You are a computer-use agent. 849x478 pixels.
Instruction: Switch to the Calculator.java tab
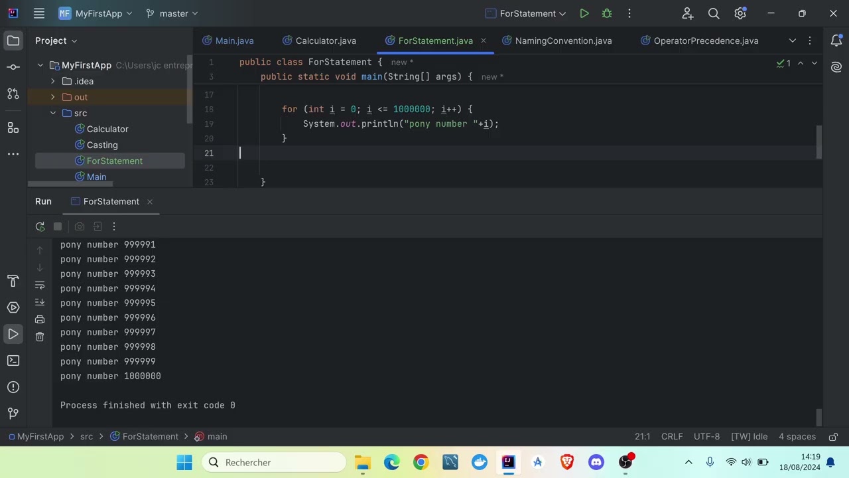[x=320, y=40]
